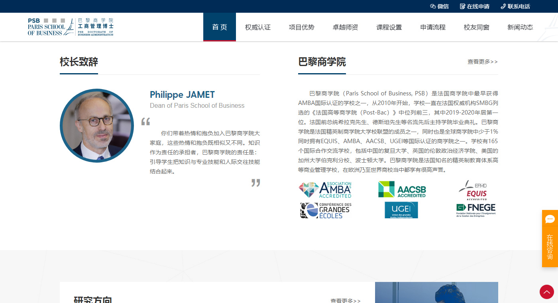The height and width of the screenshot is (303, 558).
Task: Click the FNEGE logo
Action: click(476, 210)
